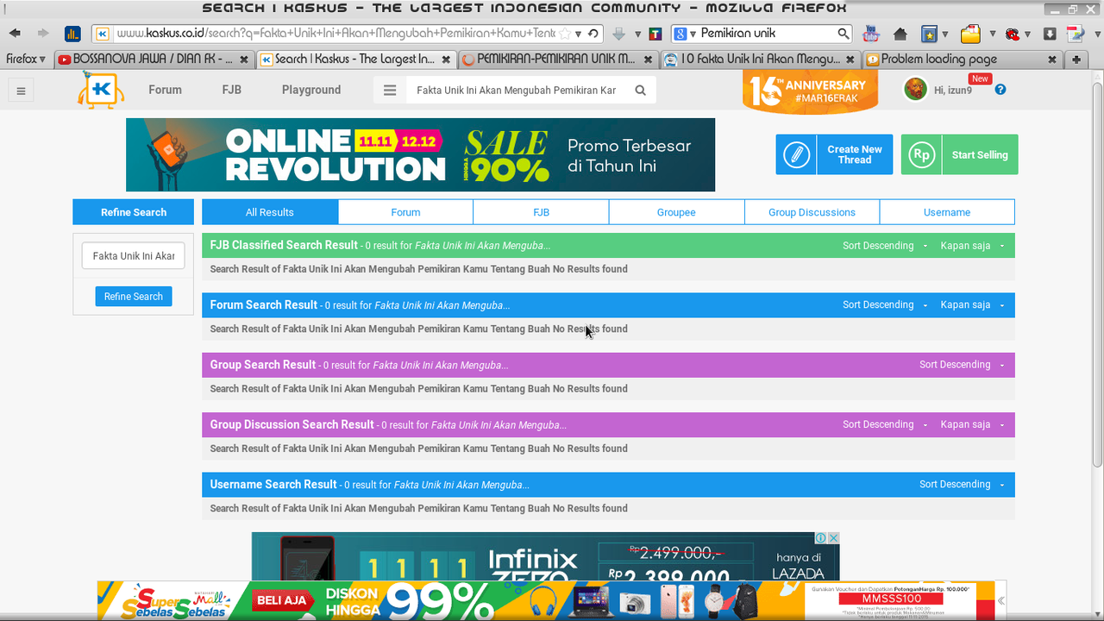Click the blue help question mark icon
This screenshot has height=621, width=1104.
(x=1000, y=90)
